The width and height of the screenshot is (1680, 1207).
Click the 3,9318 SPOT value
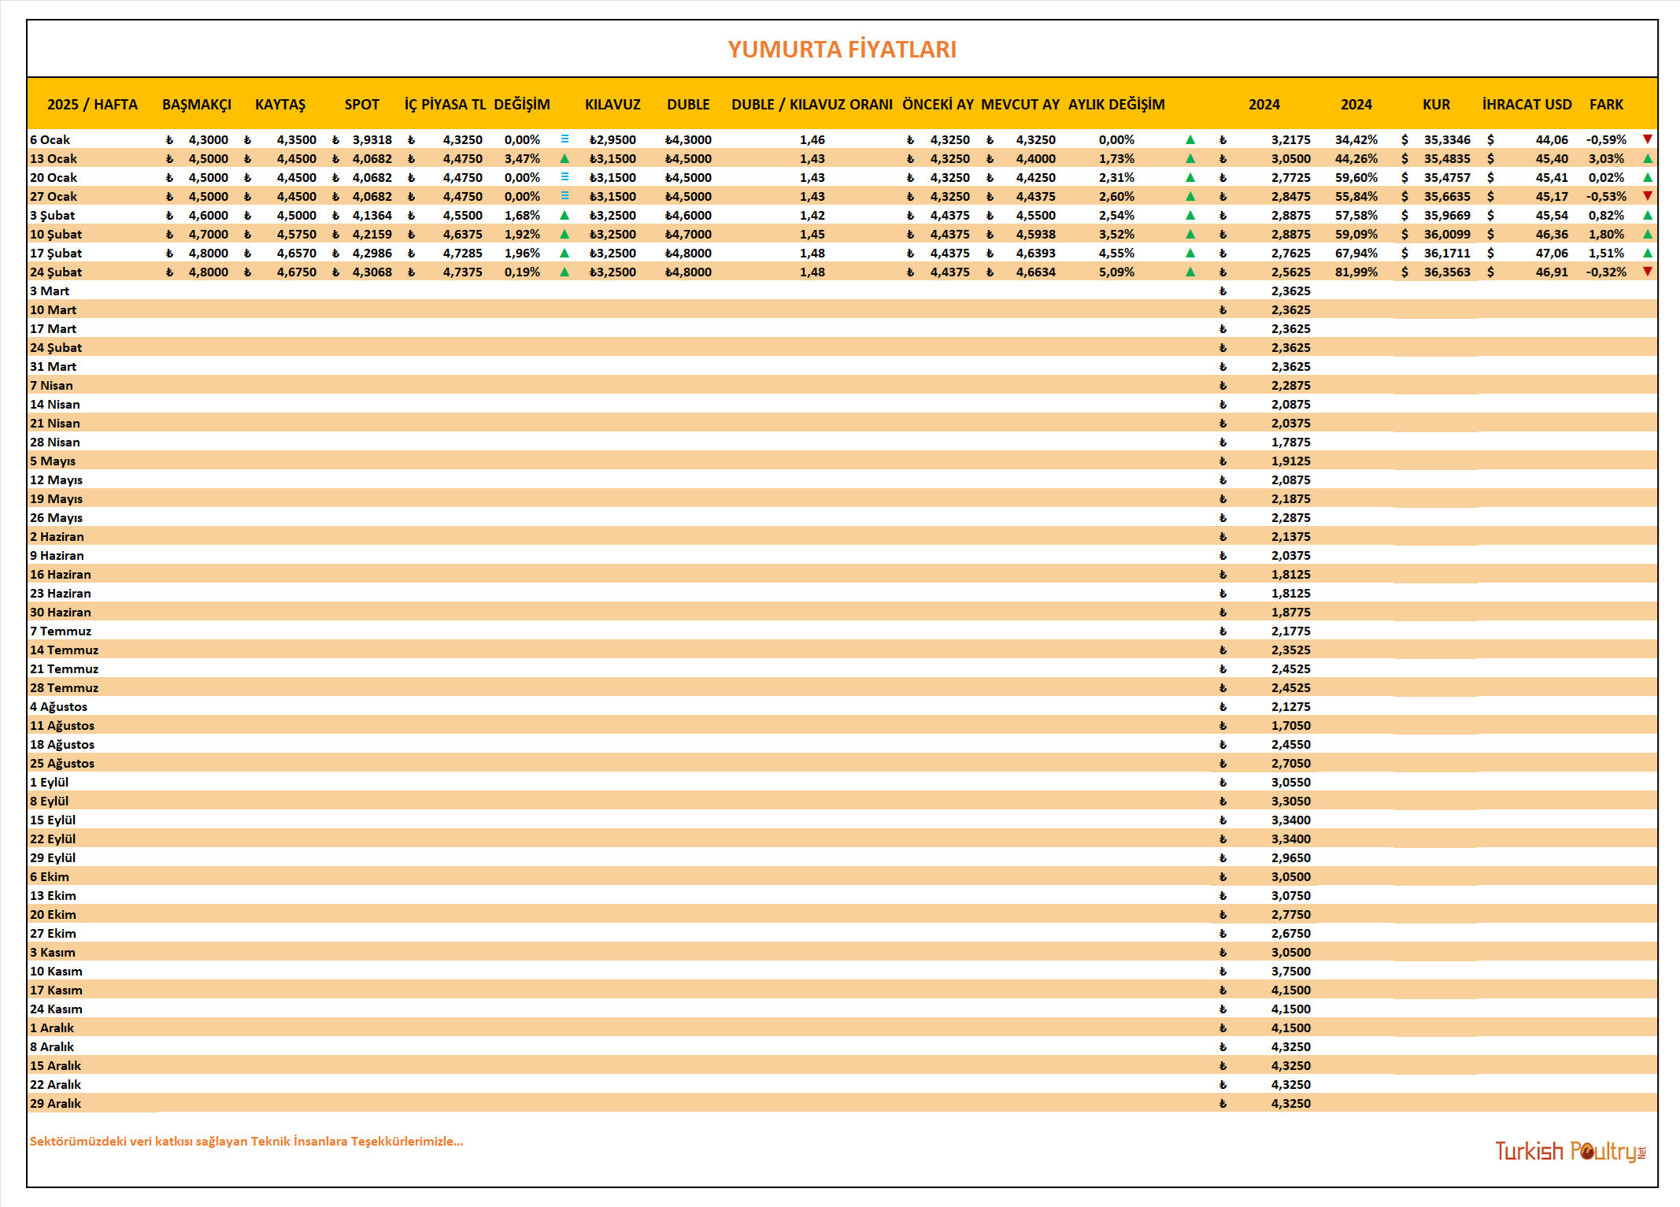pyautogui.click(x=372, y=139)
